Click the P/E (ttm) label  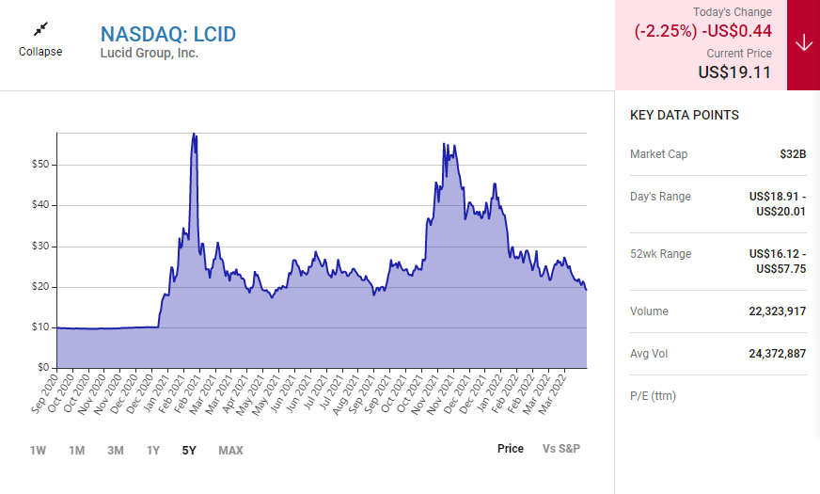[x=653, y=396]
